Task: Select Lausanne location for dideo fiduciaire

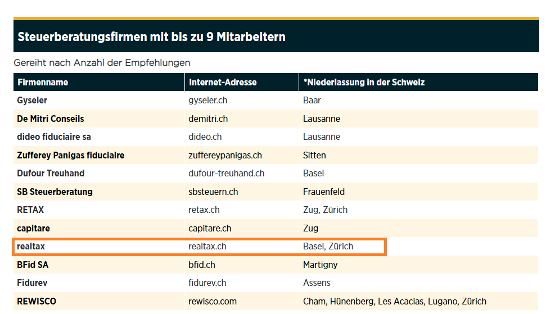Action: pos(322,137)
